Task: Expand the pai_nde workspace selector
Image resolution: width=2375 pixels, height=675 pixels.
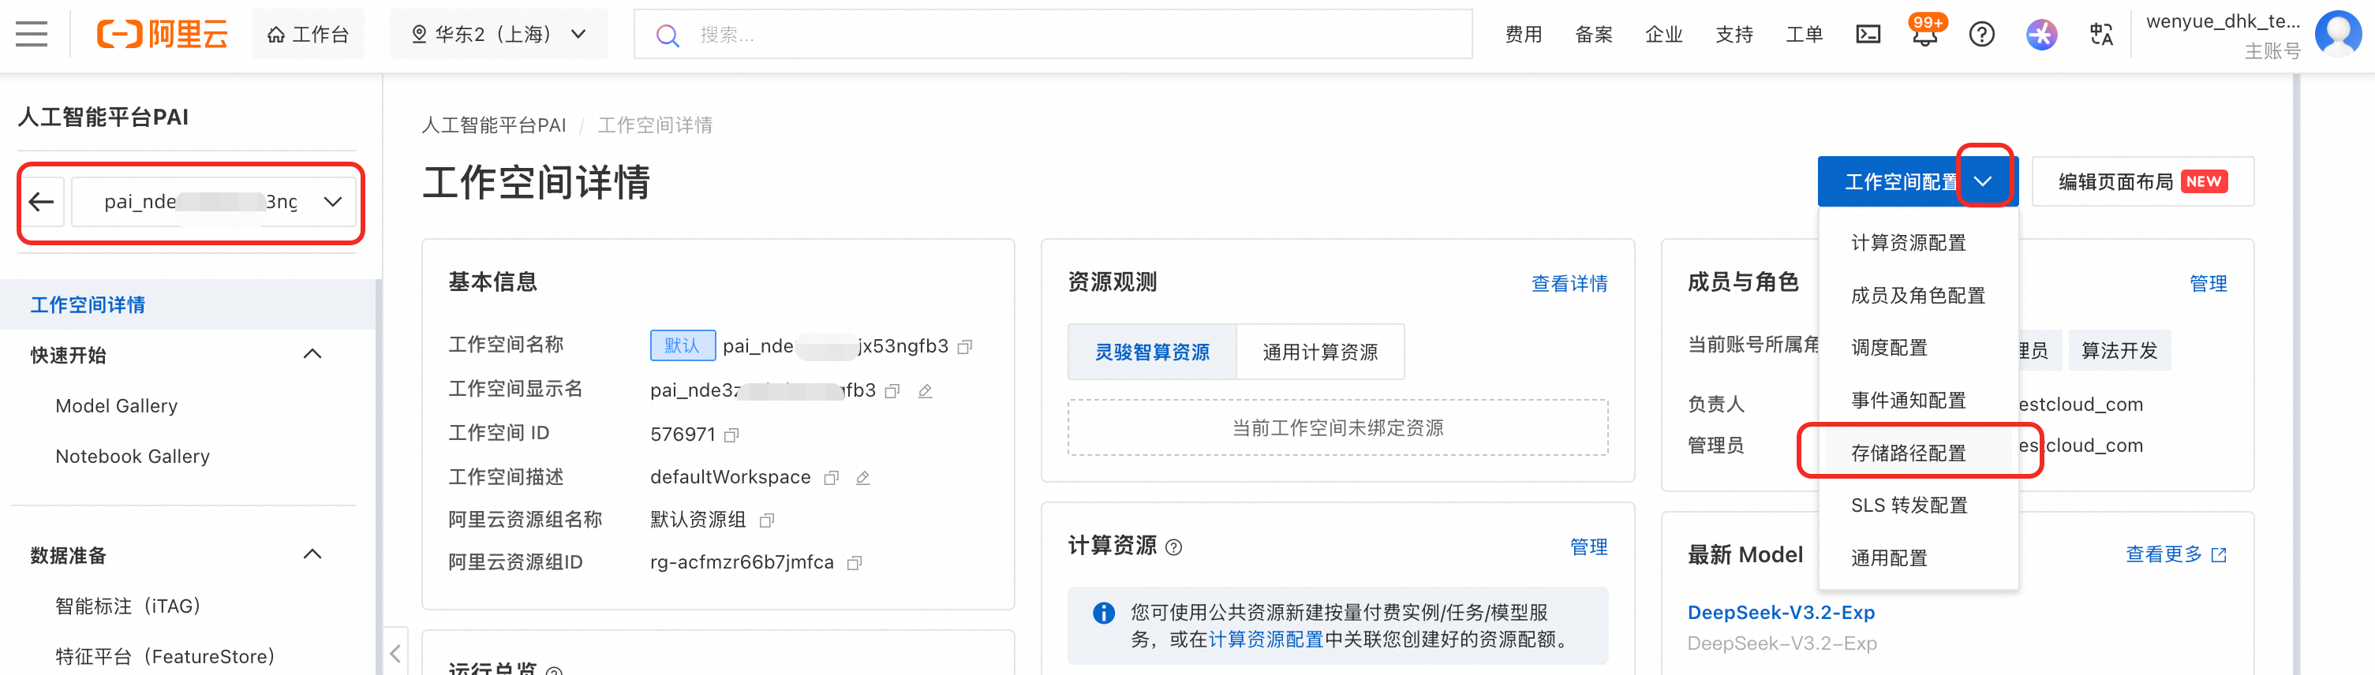Action: [213, 202]
